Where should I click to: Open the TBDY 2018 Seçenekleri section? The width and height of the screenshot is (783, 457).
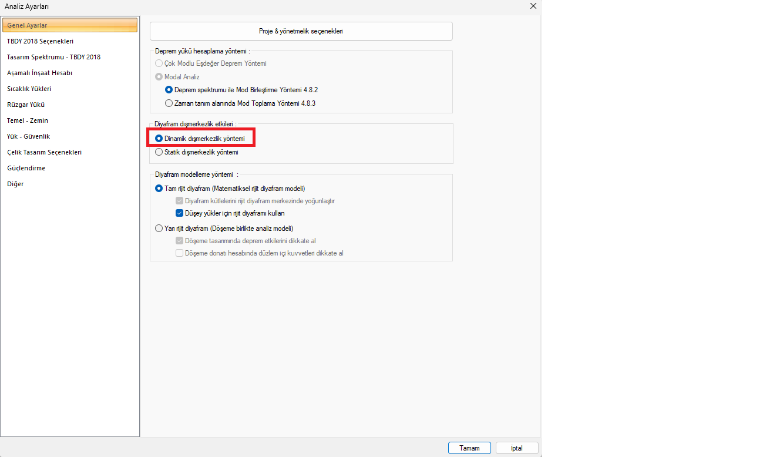pyautogui.click(x=40, y=41)
